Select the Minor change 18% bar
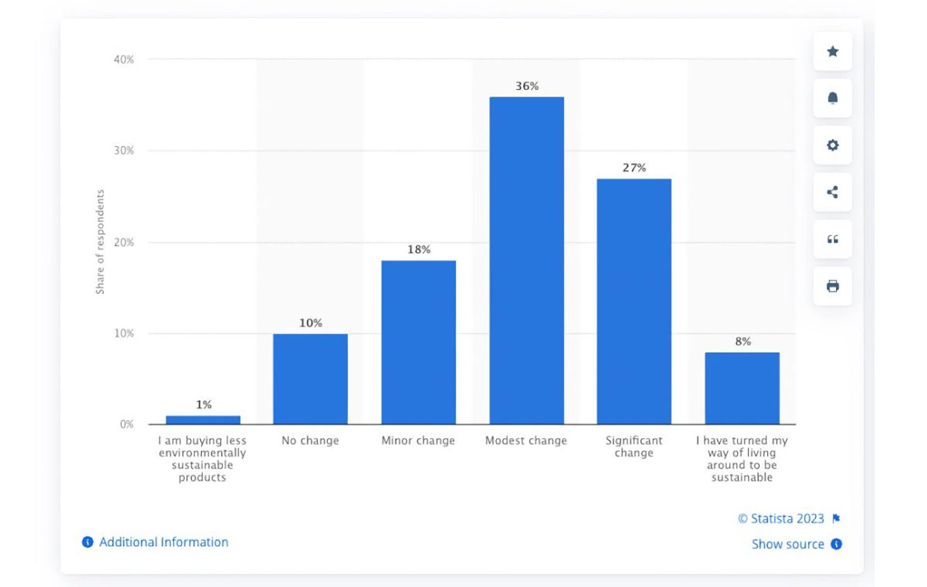The height and width of the screenshot is (587, 927). tap(418, 343)
